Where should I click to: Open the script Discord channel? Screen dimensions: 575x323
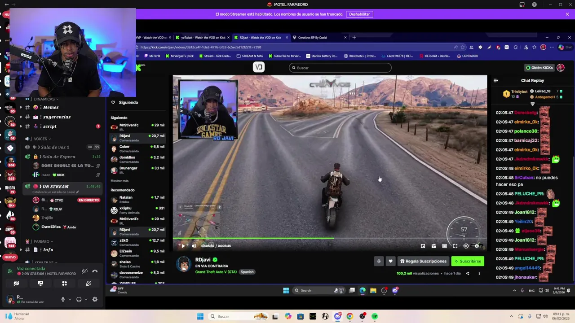[62, 127]
